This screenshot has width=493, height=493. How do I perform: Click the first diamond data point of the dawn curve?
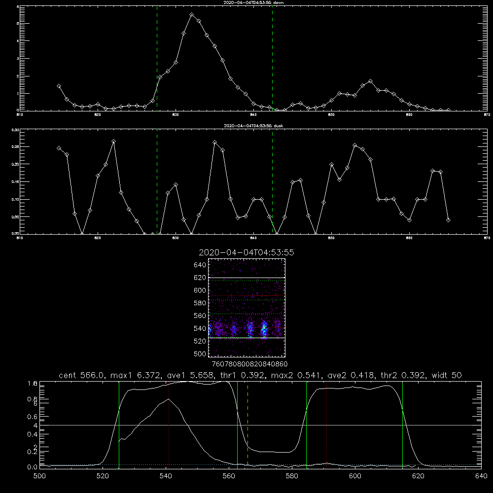click(59, 86)
